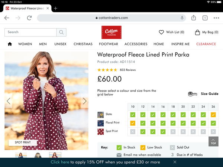
Task: Open the WOMEN menu
Action: click(25, 44)
